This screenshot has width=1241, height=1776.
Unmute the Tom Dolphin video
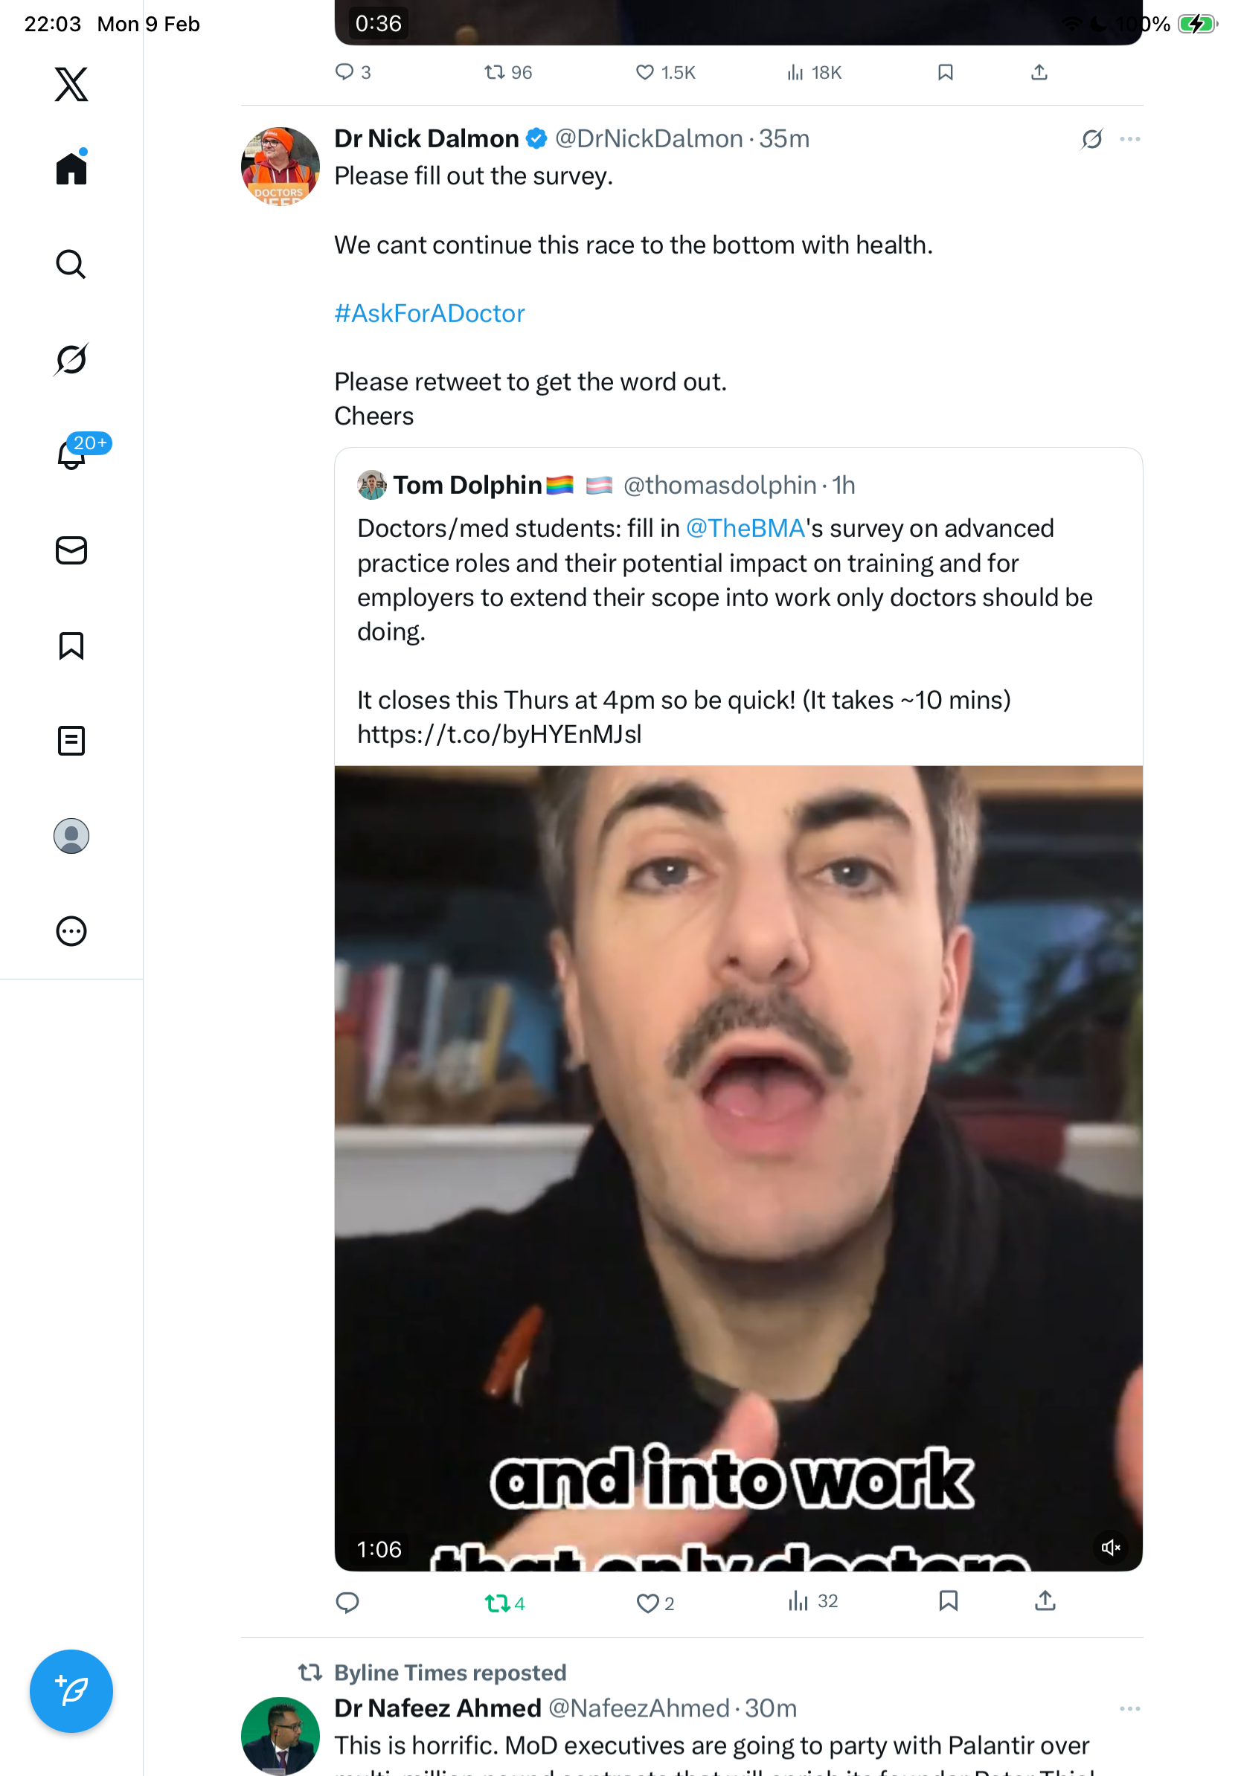coord(1110,1547)
